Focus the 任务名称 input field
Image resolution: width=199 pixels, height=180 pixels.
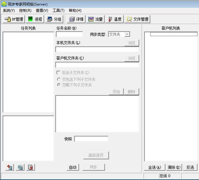pos(69,34)
